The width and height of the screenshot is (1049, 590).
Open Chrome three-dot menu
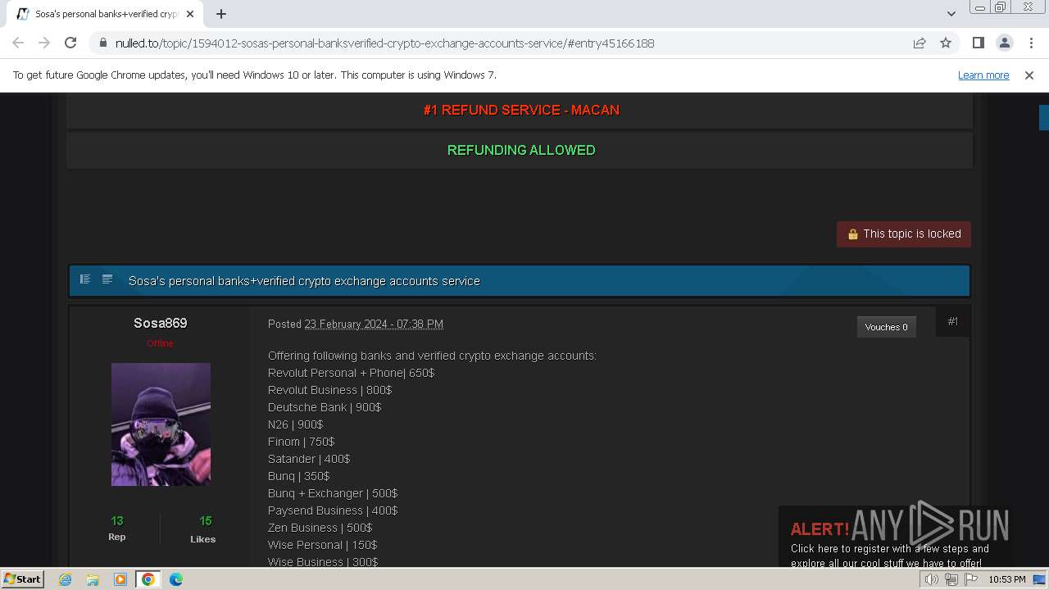pyautogui.click(x=1029, y=43)
